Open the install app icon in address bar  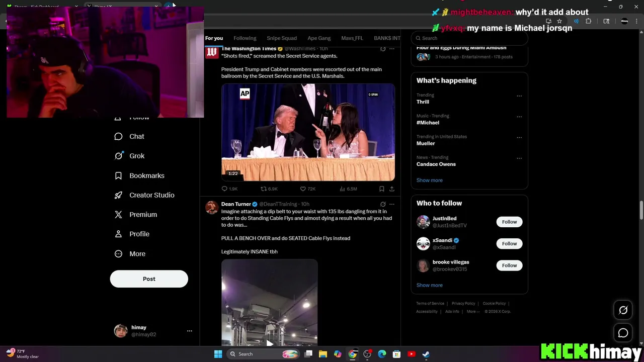coord(548,21)
